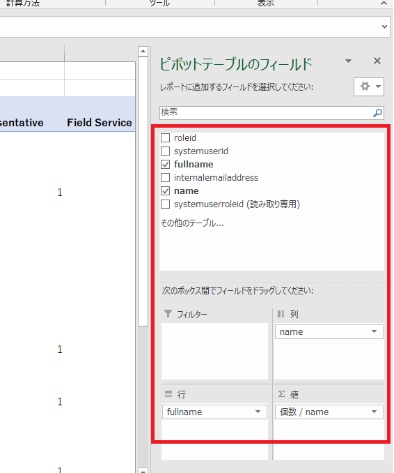Image resolution: width=394 pixels, height=473 pixels.
Task: Click the 計算方法 ribbon group label
Action: point(22,3)
